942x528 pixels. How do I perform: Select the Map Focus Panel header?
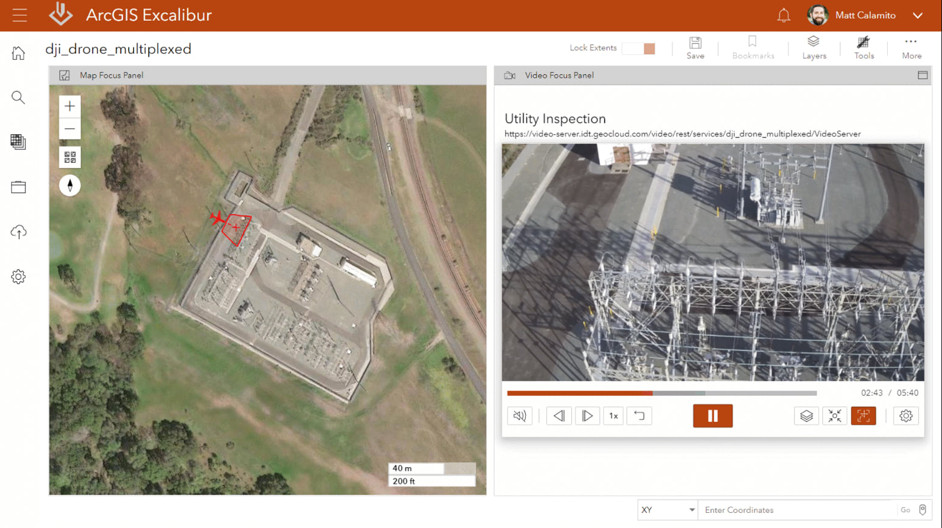[268, 75]
